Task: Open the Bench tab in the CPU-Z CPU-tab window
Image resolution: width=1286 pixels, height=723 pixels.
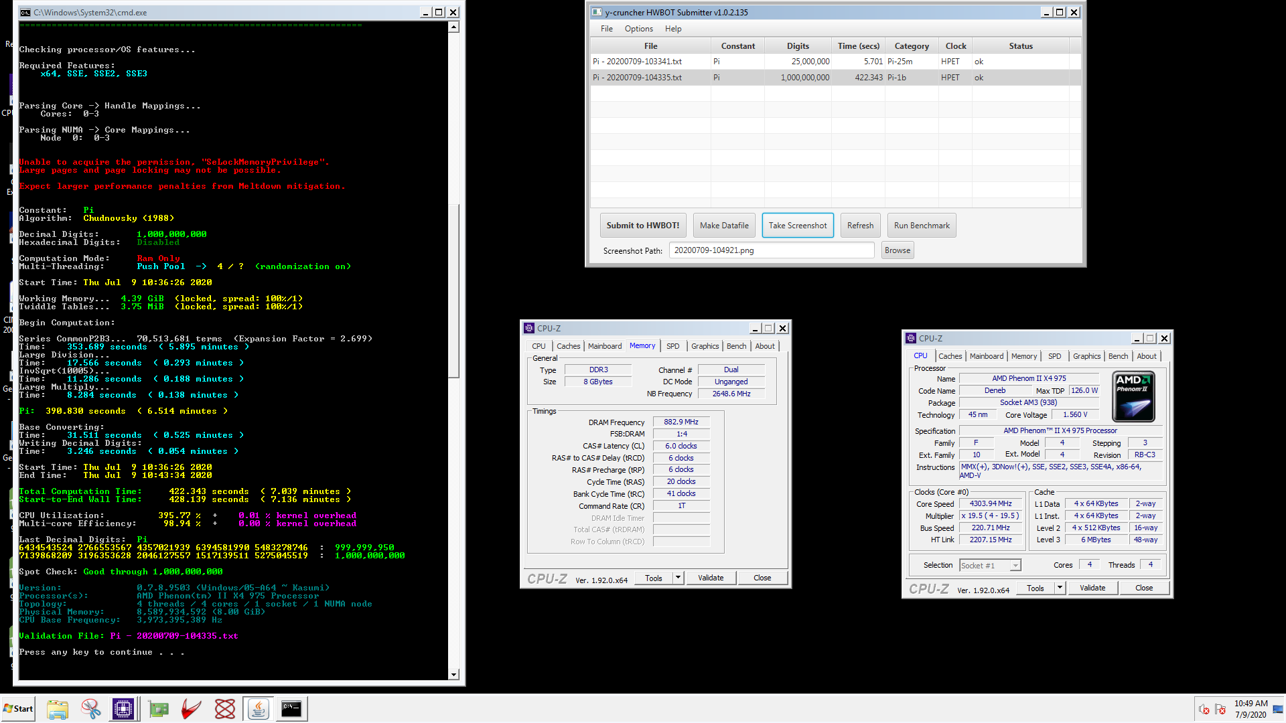Action: point(1118,356)
